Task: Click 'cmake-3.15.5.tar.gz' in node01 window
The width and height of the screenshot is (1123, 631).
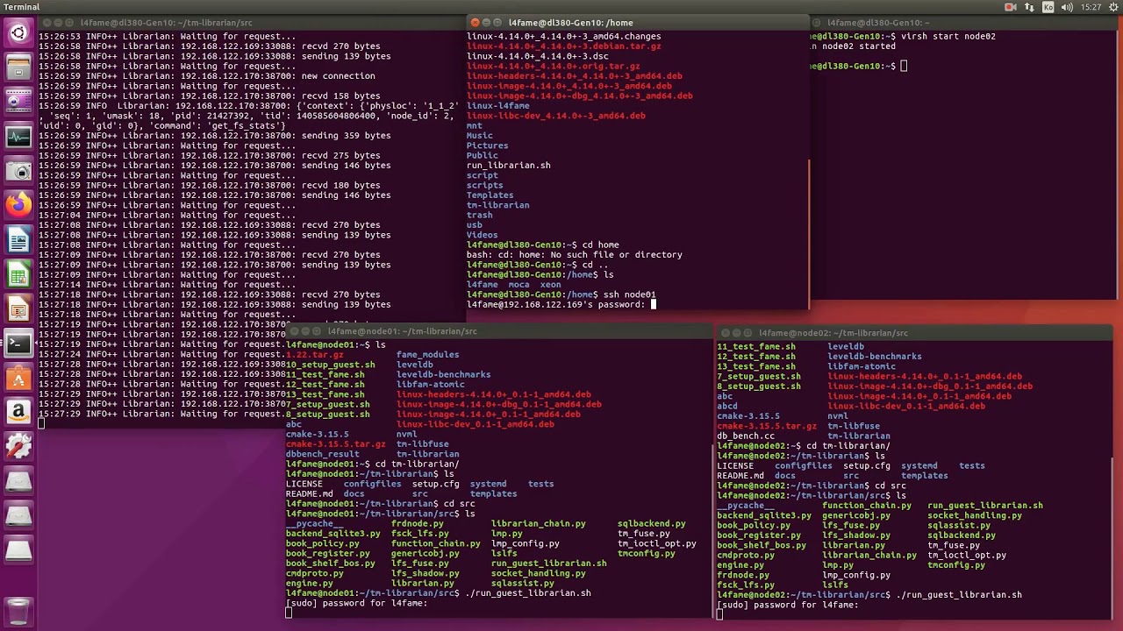Action: (336, 444)
